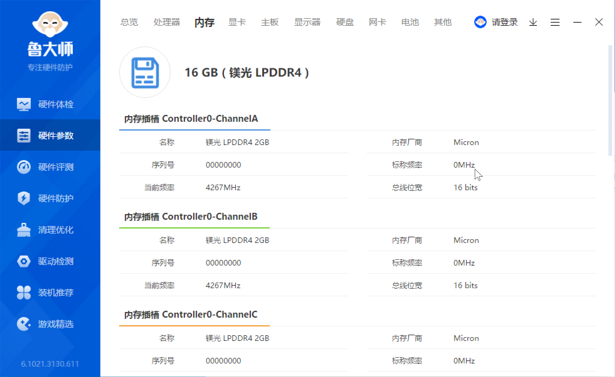This screenshot has width=615, height=377.
Task: Switch to the 电池 tab
Action: (410, 22)
